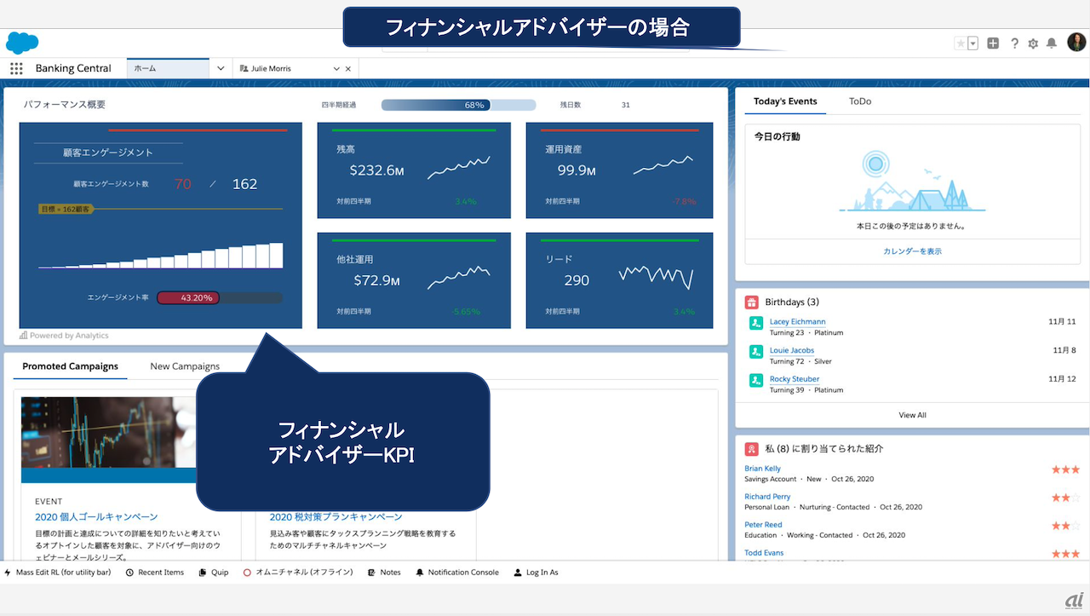Open Notes in the utility bar
Image resolution: width=1090 pixels, height=616 pixels.
384,573
